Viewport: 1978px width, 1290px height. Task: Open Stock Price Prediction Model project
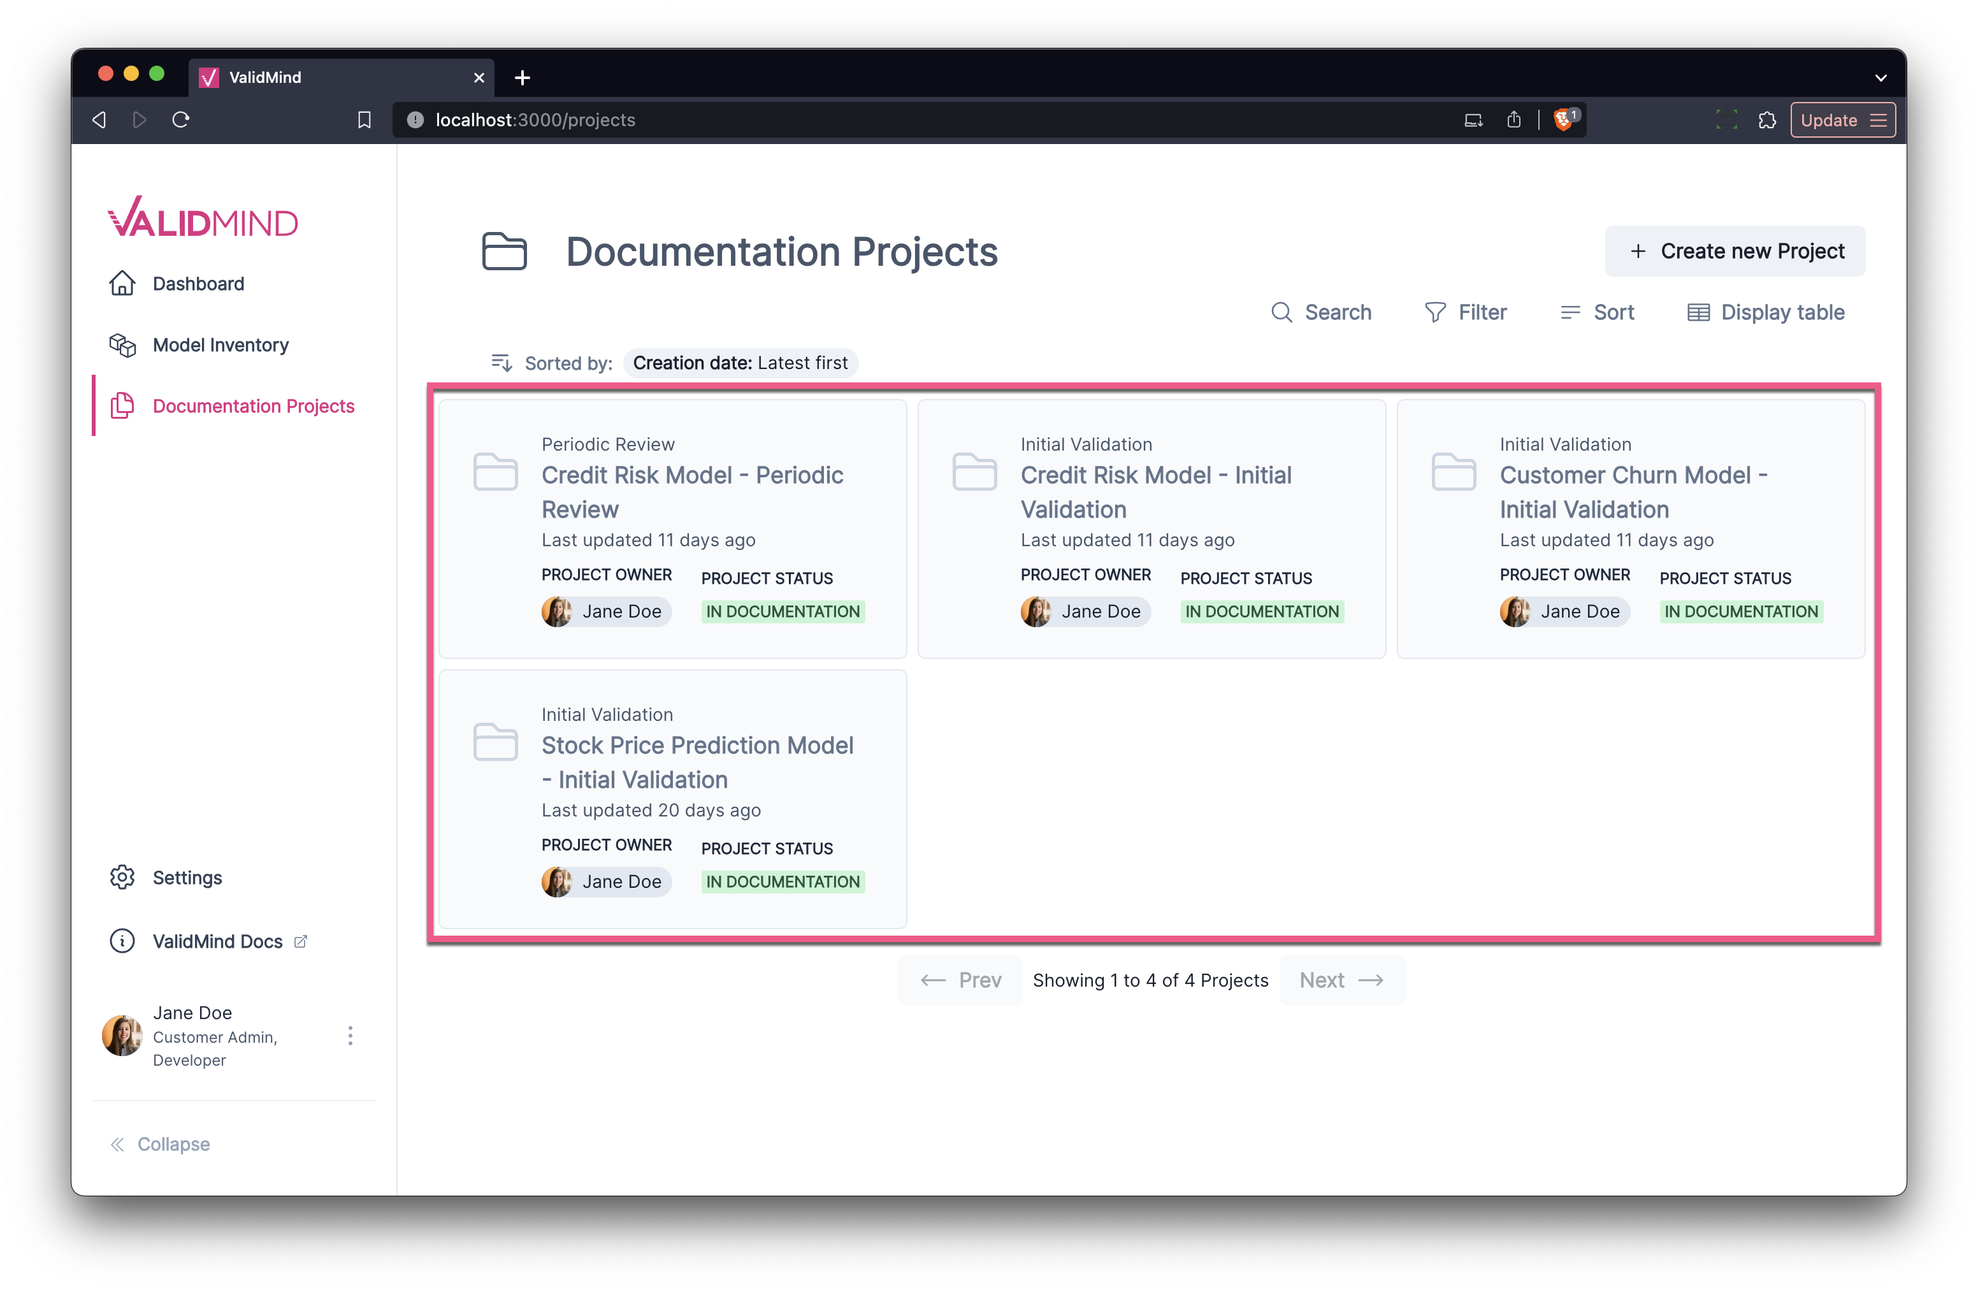697,762
